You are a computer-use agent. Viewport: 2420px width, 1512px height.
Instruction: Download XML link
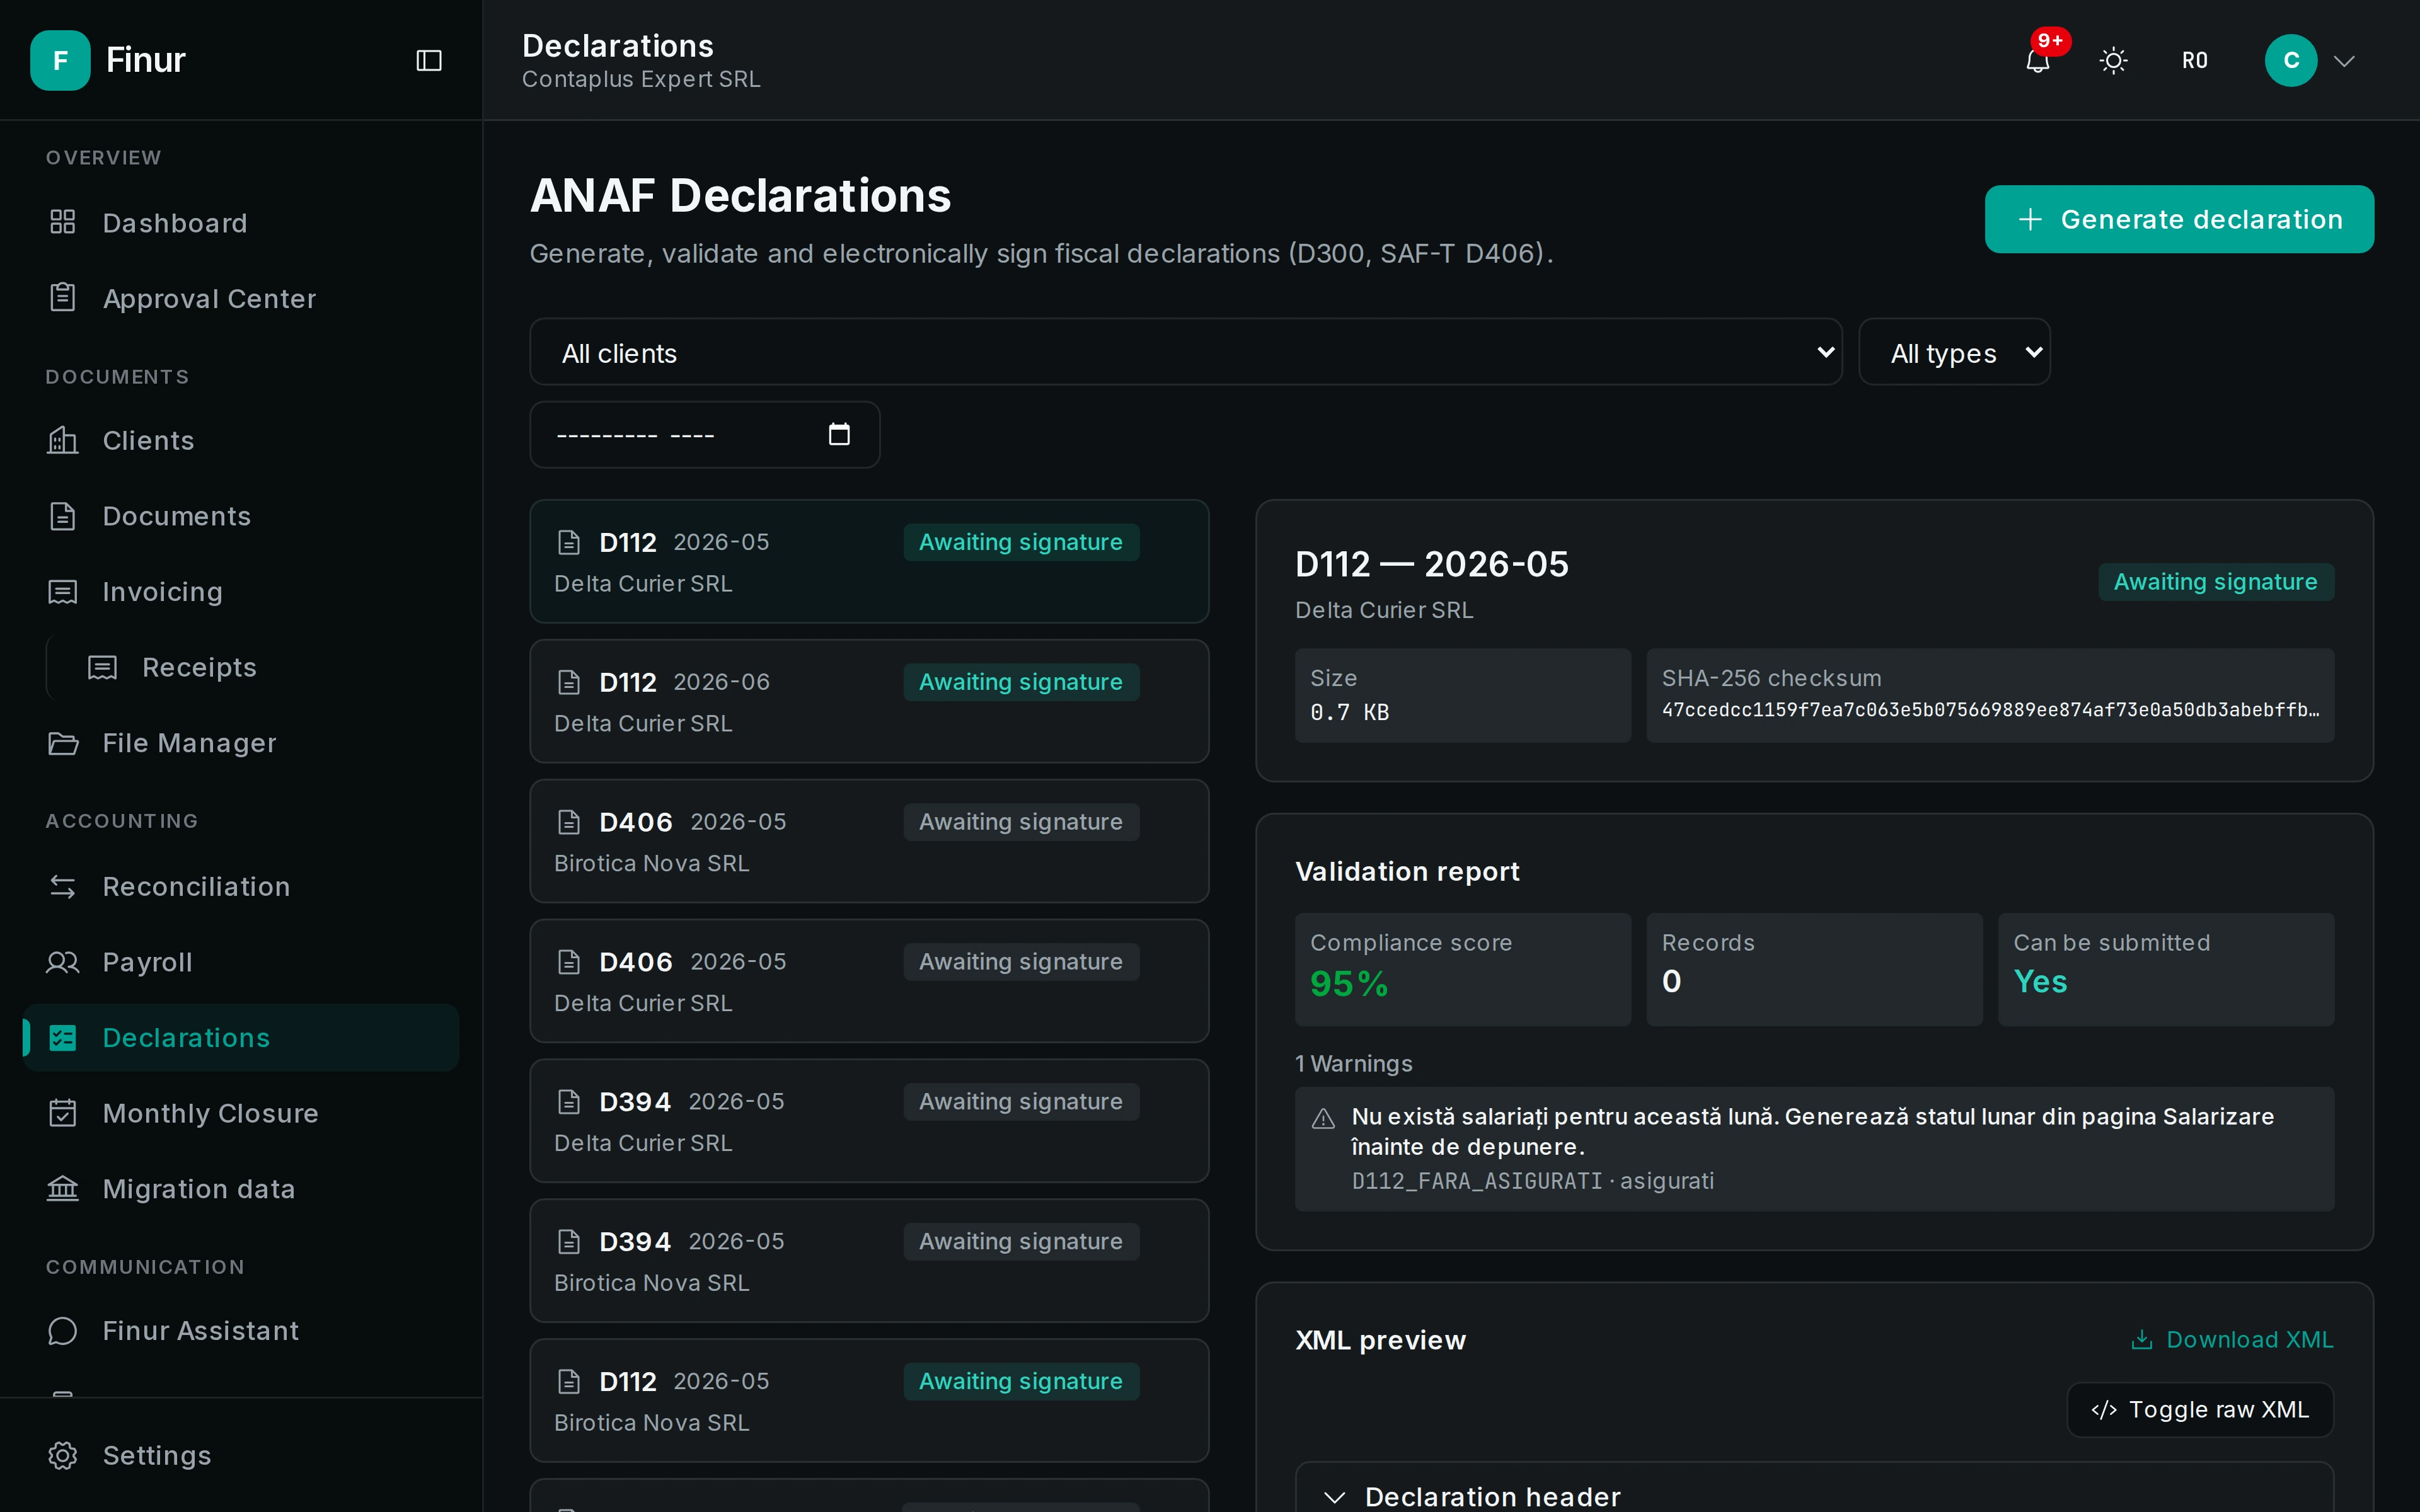click(x=2232, y=1339)
